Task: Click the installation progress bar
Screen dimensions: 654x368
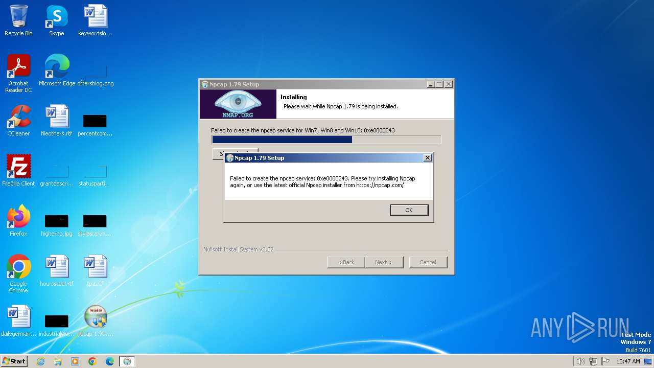Action: (326, 140)
